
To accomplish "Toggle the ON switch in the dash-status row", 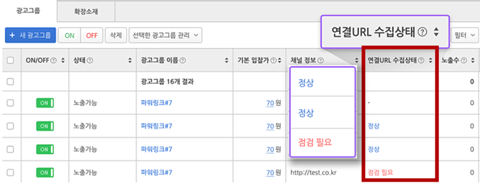I will tap(45, 103).
